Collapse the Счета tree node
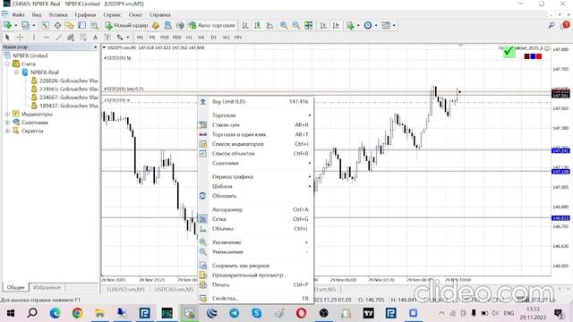Viewport: 573px width, 322px height. click(7, 64)
